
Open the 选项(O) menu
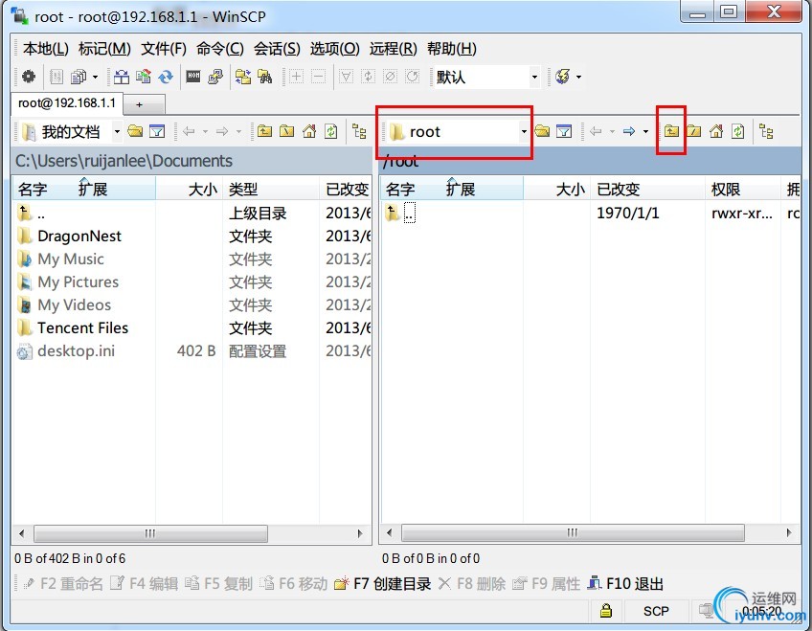334,49
